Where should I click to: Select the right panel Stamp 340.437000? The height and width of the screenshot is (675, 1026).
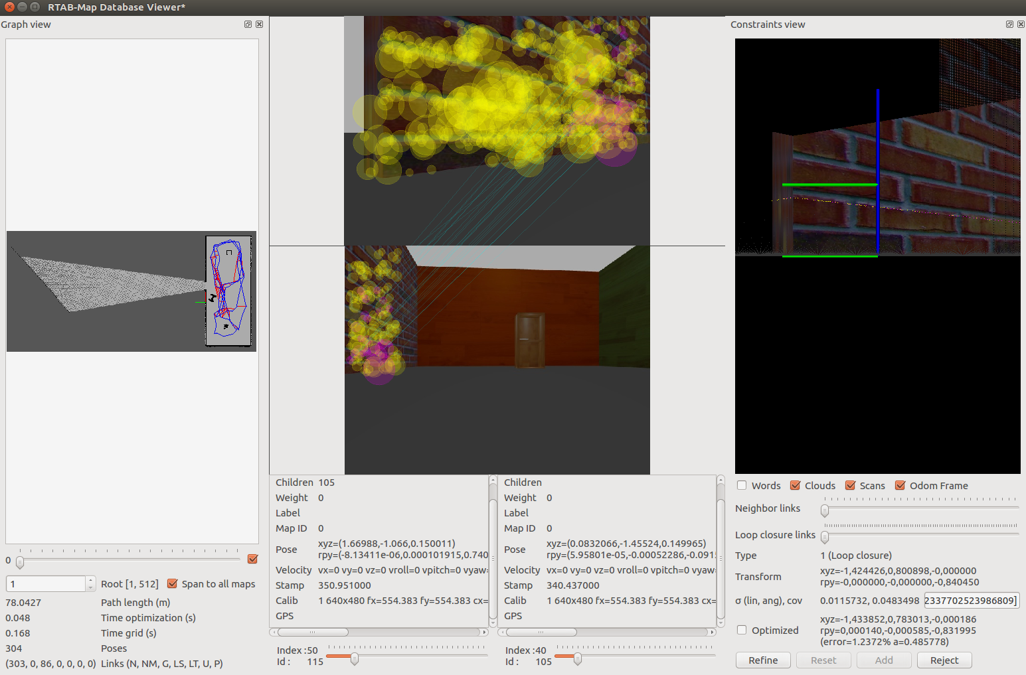click(573, 585)
